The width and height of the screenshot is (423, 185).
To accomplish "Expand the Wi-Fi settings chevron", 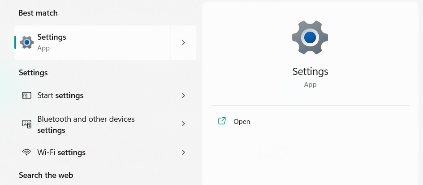I will point(183,152).
